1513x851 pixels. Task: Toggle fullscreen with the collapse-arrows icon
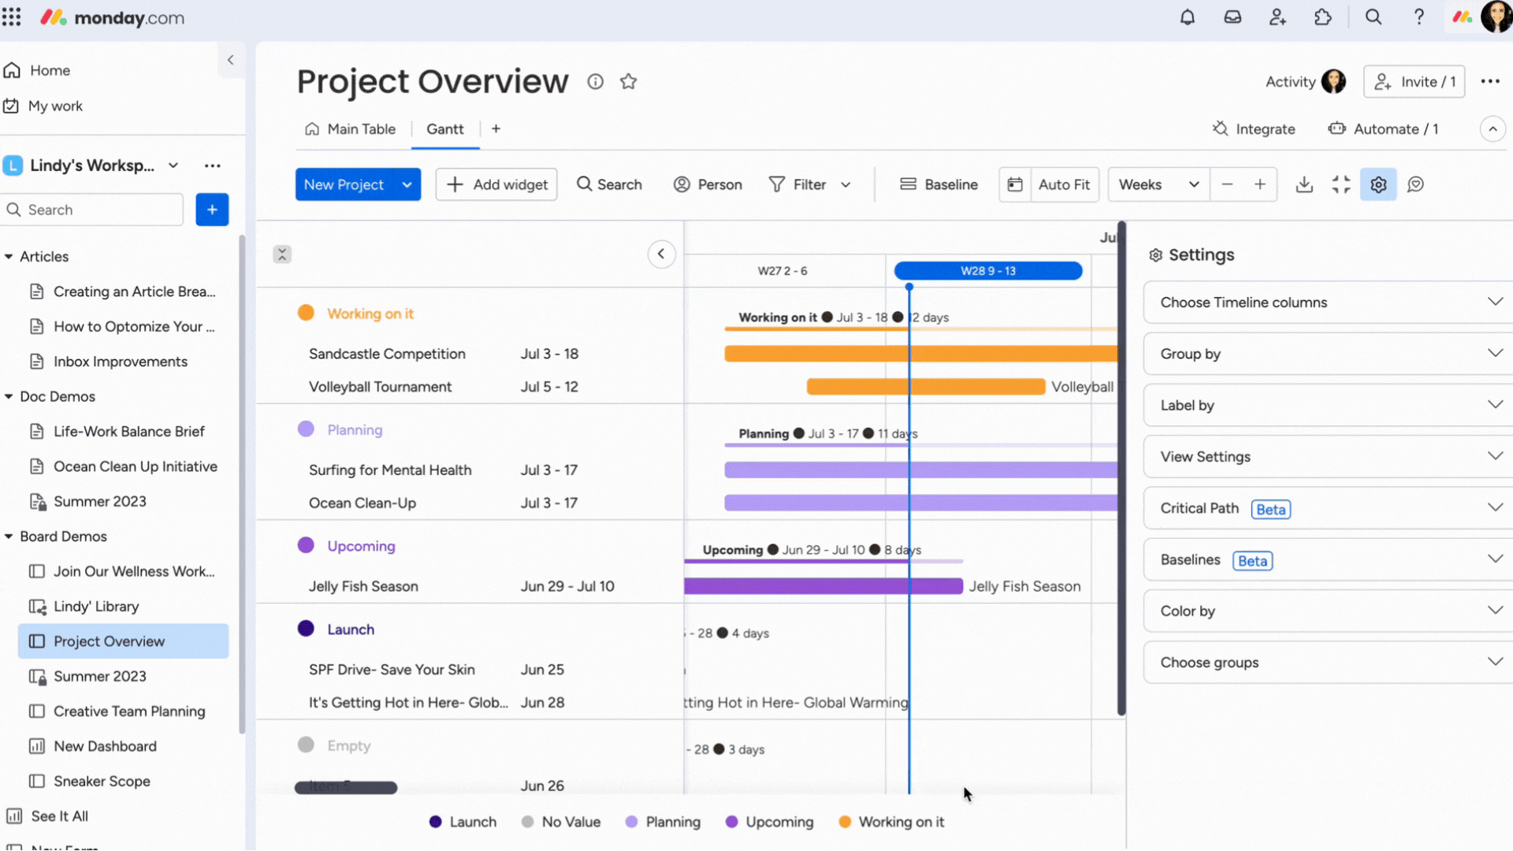click(1341, 184)
